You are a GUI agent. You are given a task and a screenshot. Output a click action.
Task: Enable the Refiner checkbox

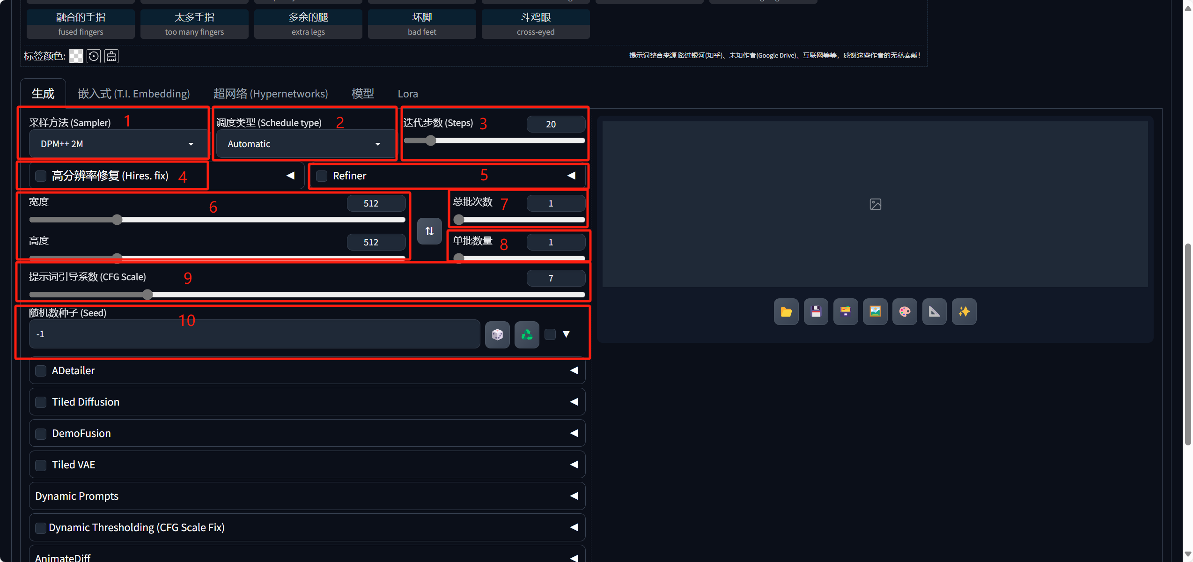(x=322, y=176)
